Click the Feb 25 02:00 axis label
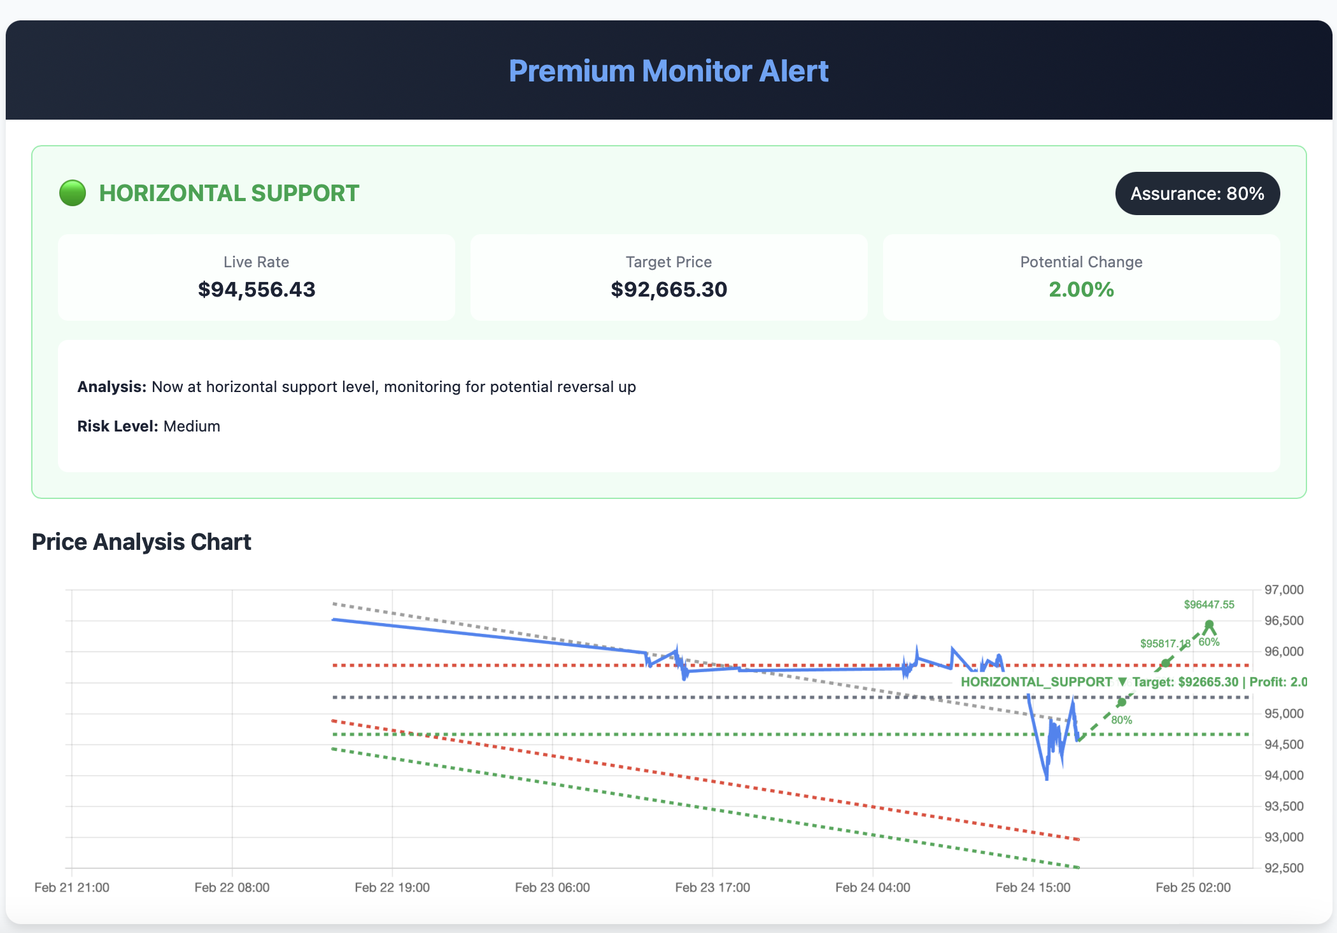Image resolution: width=1337 pixels, height=933 pixels. tap(1193, 887)
